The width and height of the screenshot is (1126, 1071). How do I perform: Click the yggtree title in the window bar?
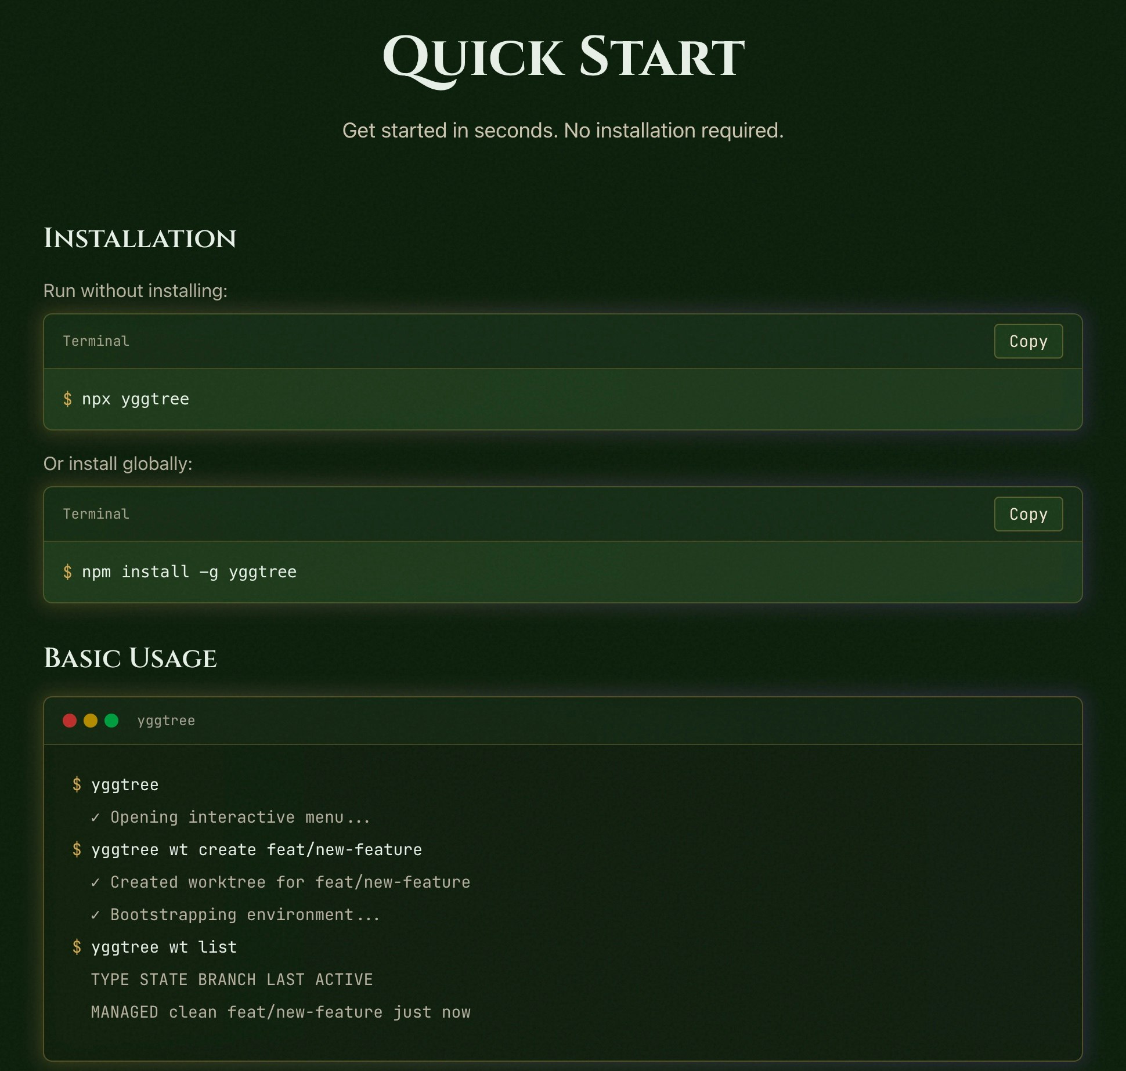point(165,721)
